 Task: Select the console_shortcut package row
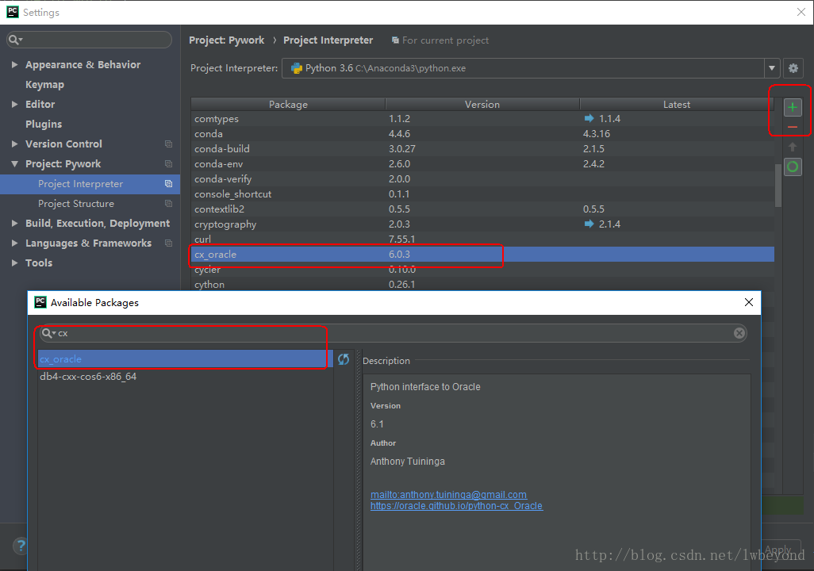coord(482,194)
